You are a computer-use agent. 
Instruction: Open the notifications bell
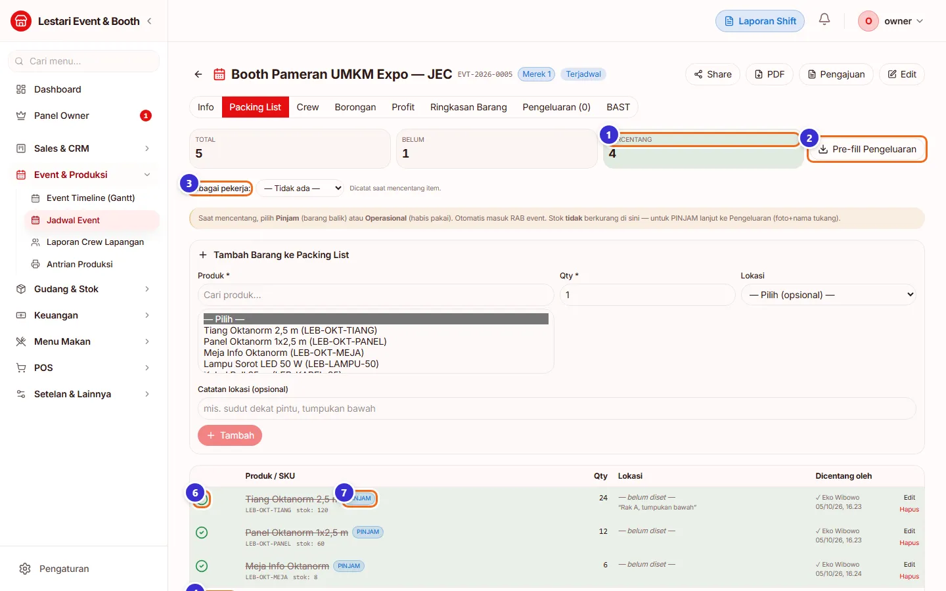click(824, 20)
